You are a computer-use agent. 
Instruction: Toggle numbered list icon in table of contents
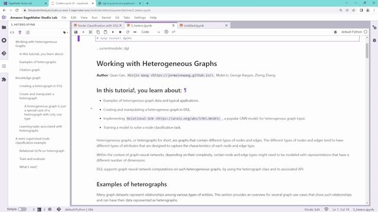28,32
